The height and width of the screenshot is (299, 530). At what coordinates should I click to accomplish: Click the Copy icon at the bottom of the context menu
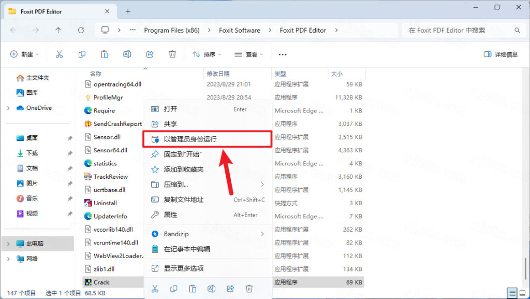pos(174,289)
